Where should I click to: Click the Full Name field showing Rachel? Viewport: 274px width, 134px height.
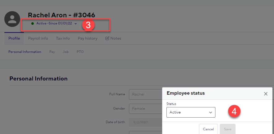[x=146, y=94]
